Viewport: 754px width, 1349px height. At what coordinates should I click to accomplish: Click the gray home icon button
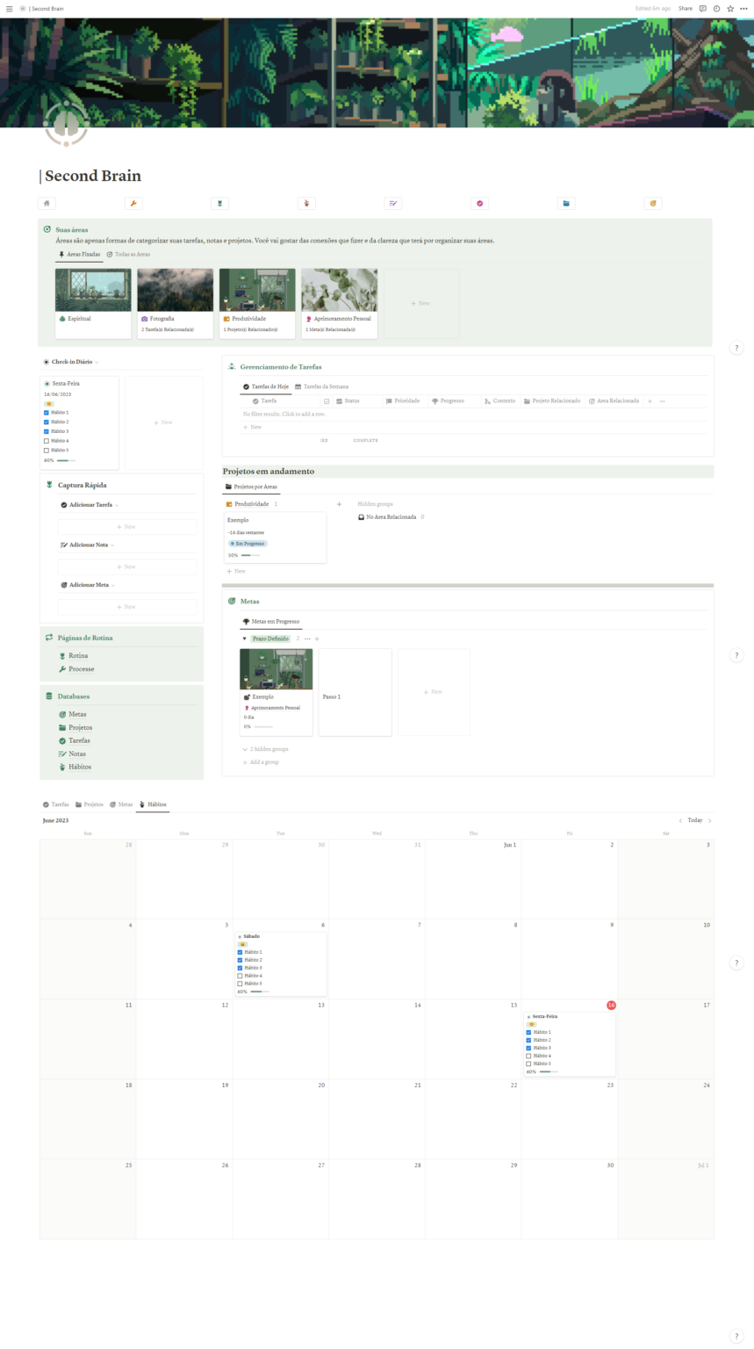47,204
